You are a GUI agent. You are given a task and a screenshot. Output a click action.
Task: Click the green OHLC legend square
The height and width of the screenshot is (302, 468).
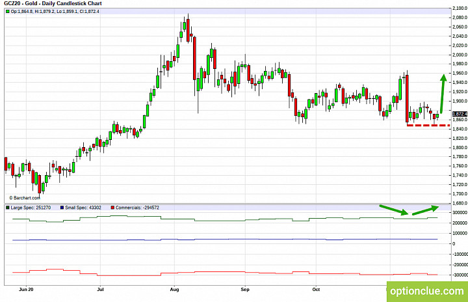tap(7, 12)
